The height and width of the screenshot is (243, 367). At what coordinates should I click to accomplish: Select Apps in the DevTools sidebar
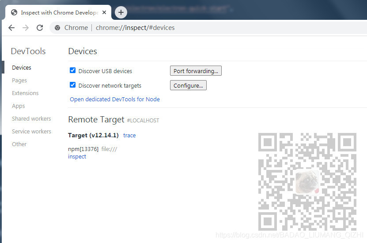point(19,106)
